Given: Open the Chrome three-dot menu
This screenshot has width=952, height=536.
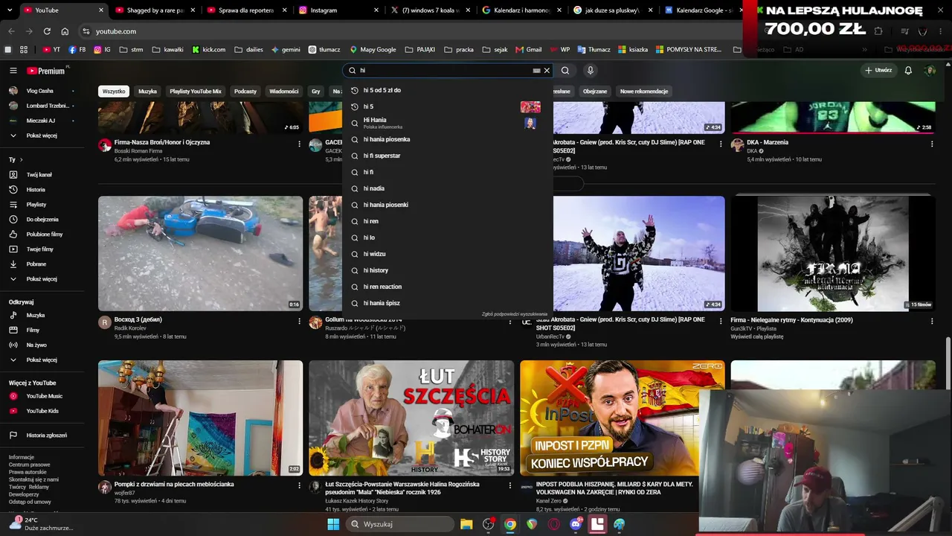Looking at the screenshot, I should tap(941, 31).
